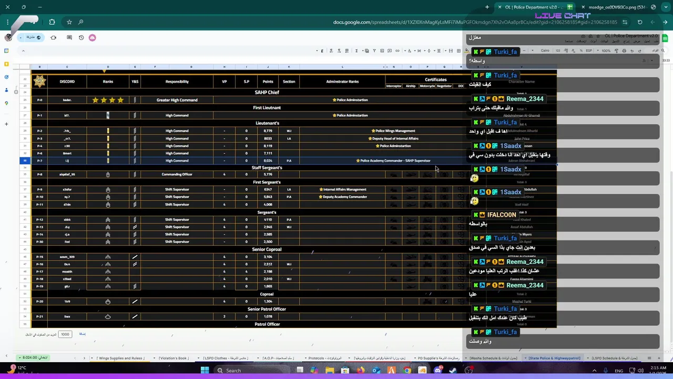Click the browser address bar URL
The image size is (673, 379).
[475, 22]
